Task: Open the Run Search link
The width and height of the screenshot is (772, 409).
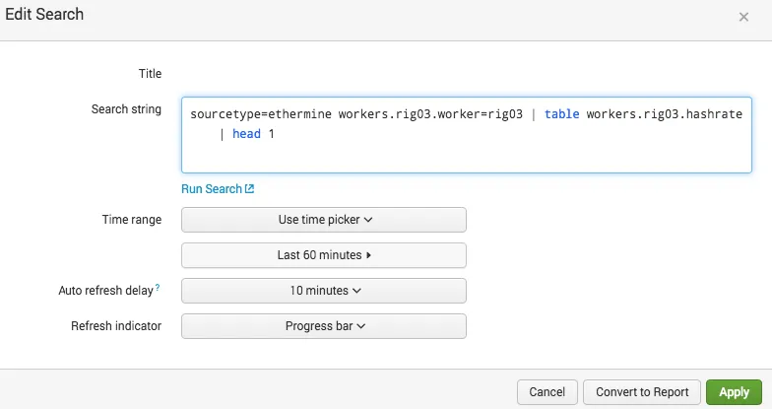Action: 218,189
